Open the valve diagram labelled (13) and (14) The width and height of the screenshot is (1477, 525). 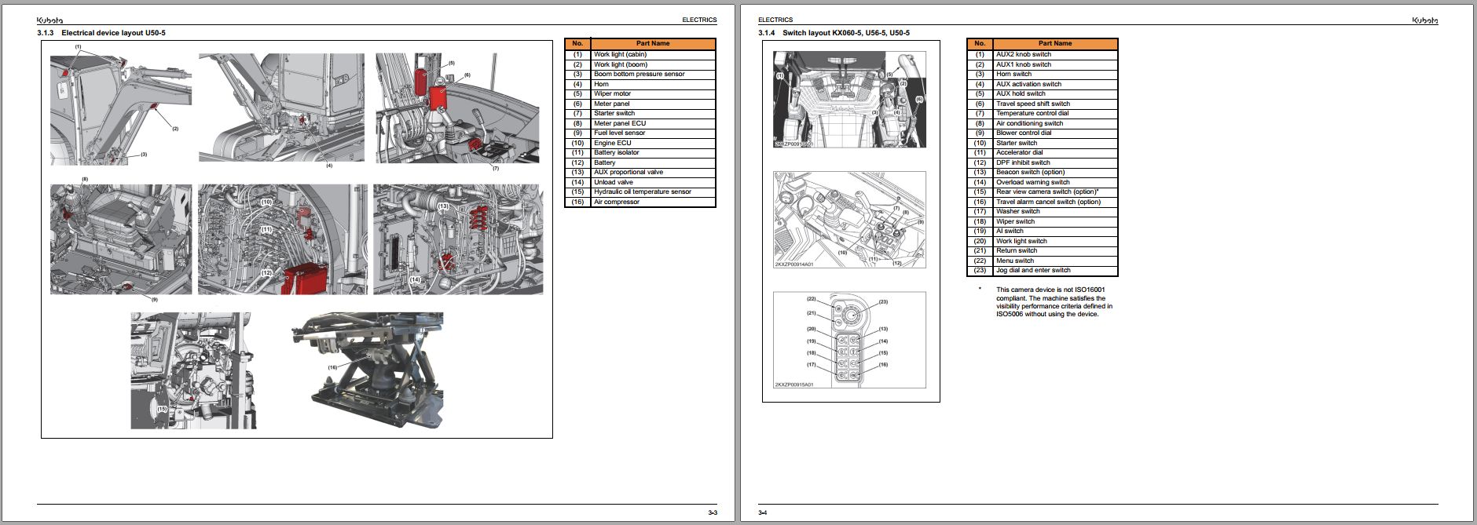458,240
